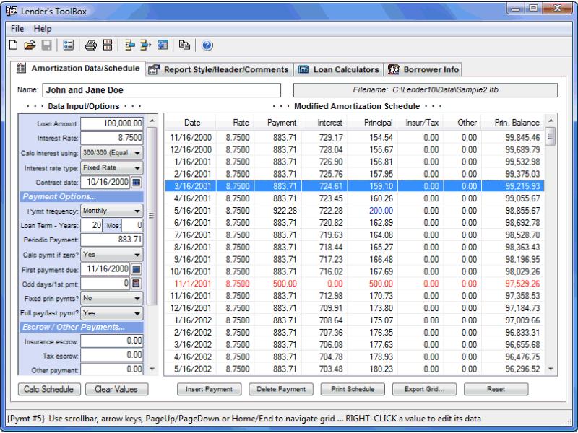Click the blue 200.00 principal value
This screenshot has height=433, width=578.
(381, 211)
